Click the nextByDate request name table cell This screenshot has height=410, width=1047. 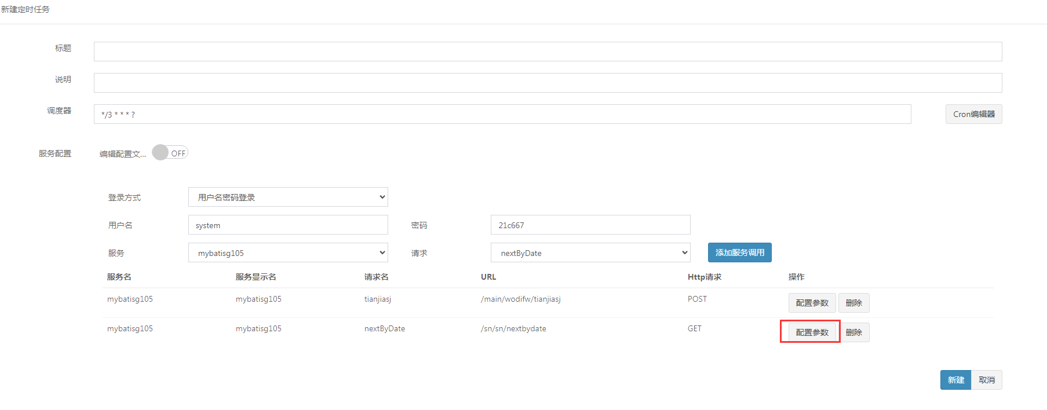(385, 329)
